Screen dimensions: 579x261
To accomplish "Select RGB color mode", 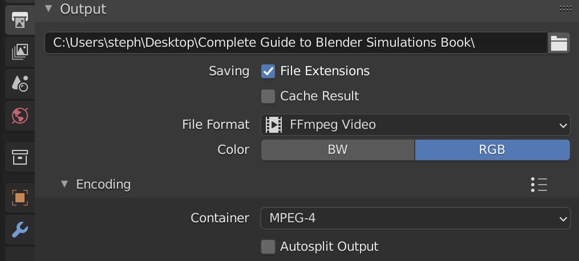I will (492, 150).
